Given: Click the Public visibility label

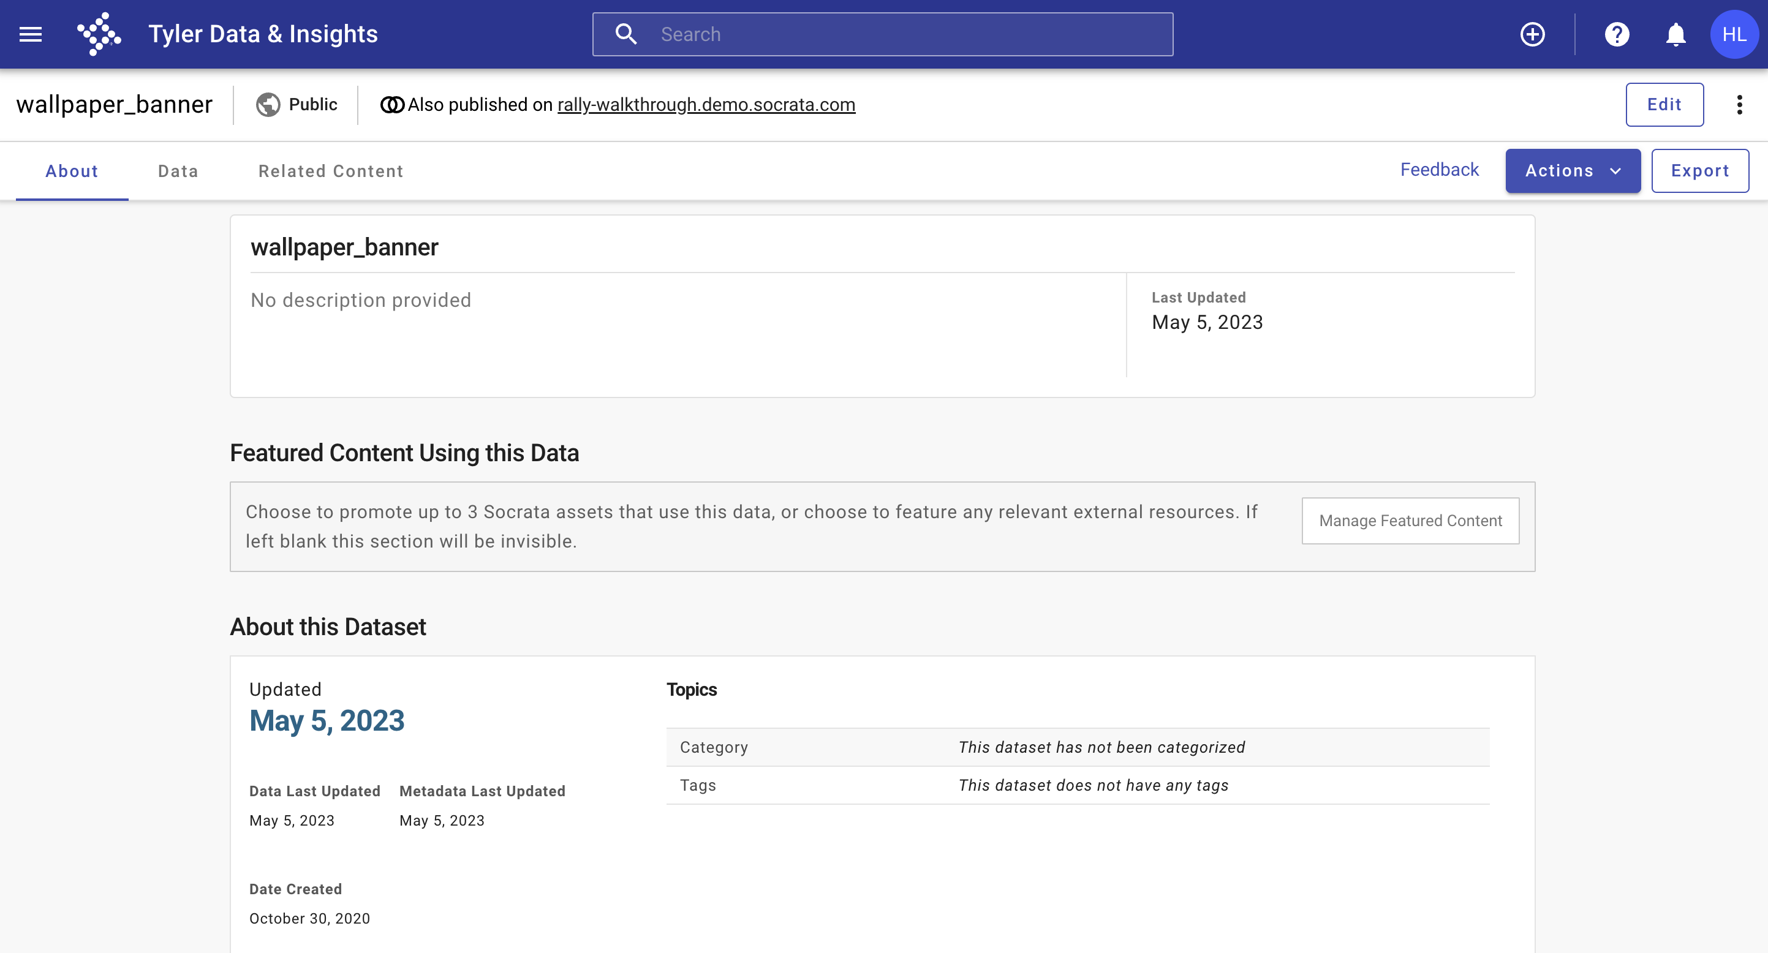Looking at the screenshot, I should pos(313,104).
